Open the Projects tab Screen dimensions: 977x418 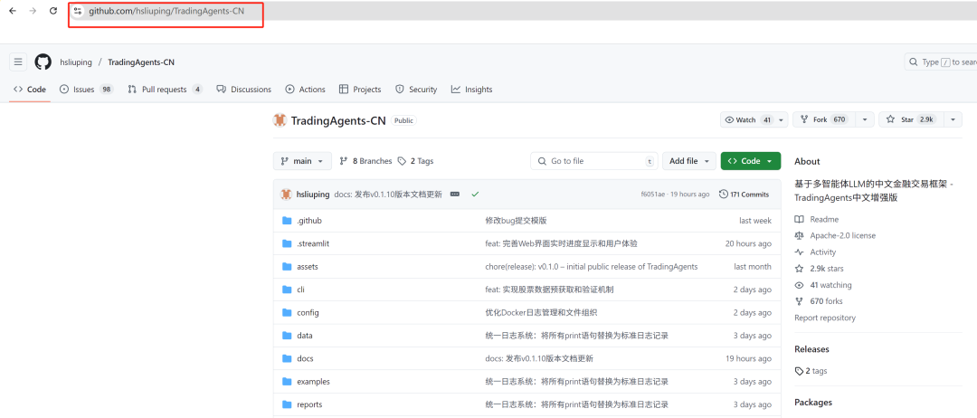coord(360,90)
